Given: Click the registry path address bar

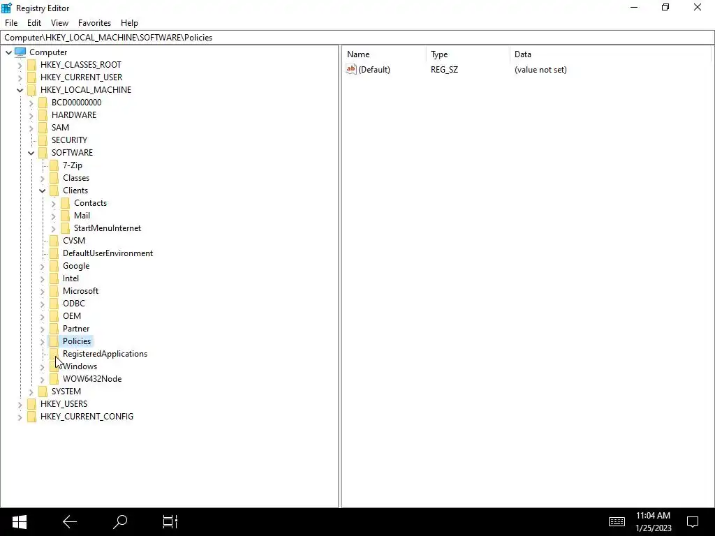Looking at the screenshot, I should click(x=357, y=38).
